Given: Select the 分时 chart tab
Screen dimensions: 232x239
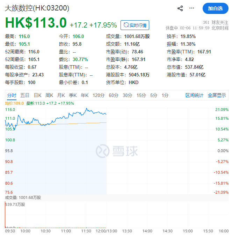Looking at the screenshot, I should pos(12,95).
